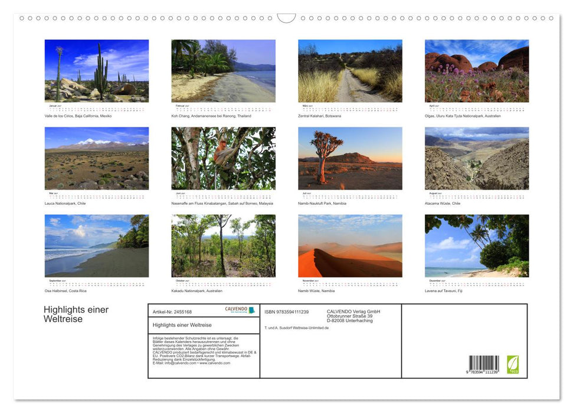Screen dimensions: 573x413
Task: Click the green eco leaf icon
Action: point(513,365)
